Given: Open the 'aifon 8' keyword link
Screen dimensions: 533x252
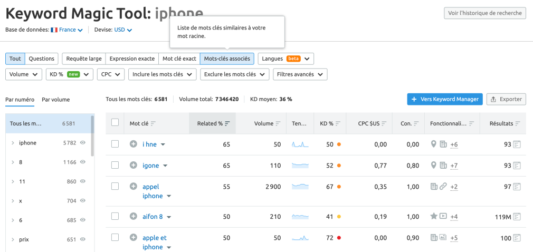Looking at the screenshot, I should [153, 216].
